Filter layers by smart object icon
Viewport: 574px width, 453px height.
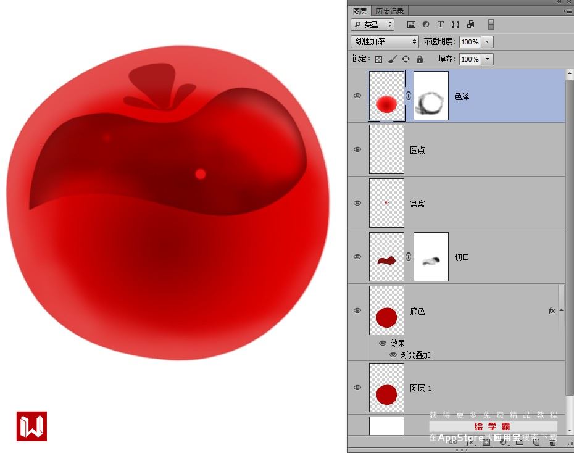coord(470,24)
